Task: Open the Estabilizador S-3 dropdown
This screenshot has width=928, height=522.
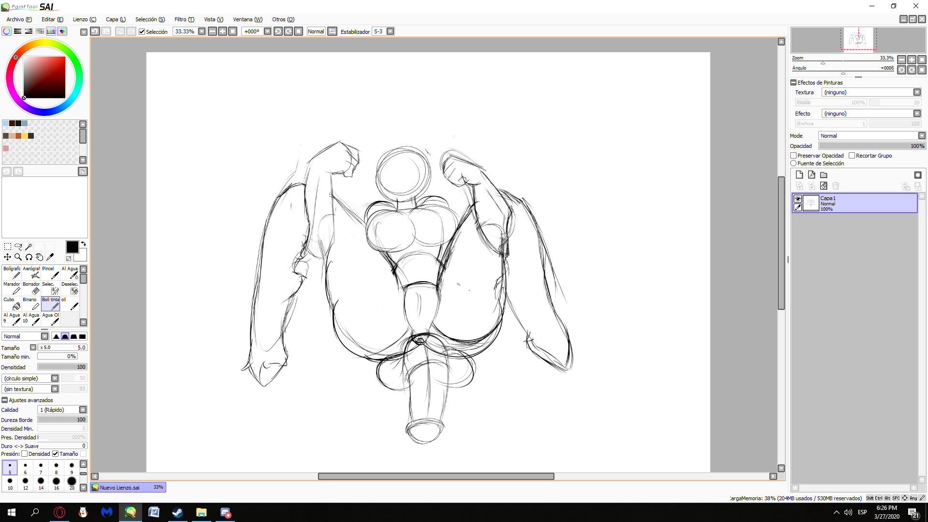Action: point(390,31)
